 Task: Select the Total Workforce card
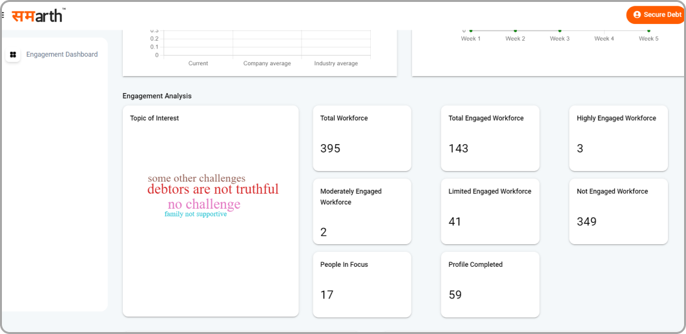(x=362, y=138)
